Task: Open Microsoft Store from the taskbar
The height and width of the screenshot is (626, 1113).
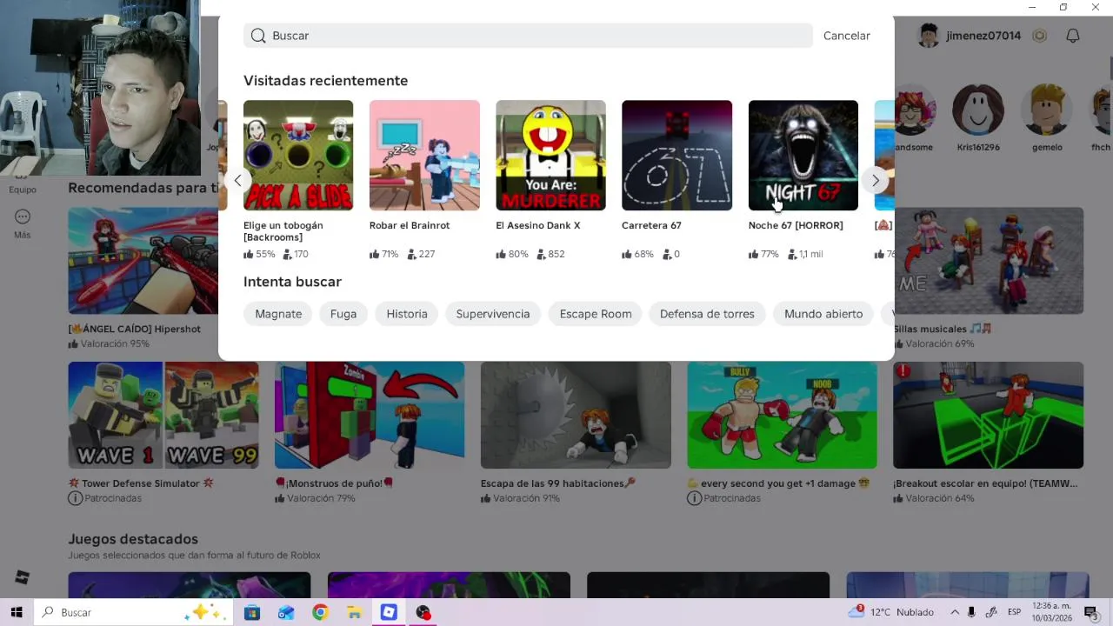Action: (x=252, y=612)
